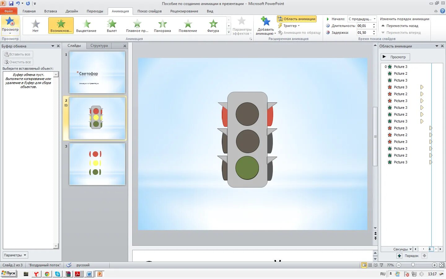Switch to slide sorter view in status bar
The width and height of the screenshot is (446, 279).
370,265
